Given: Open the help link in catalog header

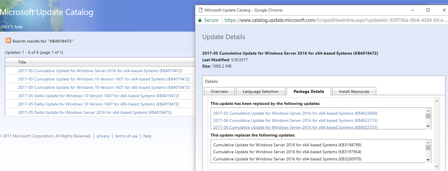Looking at the screenshot, I should [19, 27].
